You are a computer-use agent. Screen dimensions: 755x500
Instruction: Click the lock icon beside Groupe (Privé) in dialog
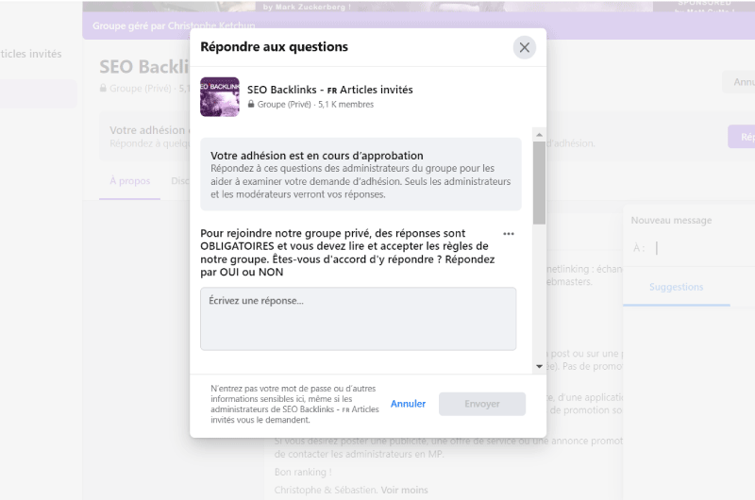(251, 104)
